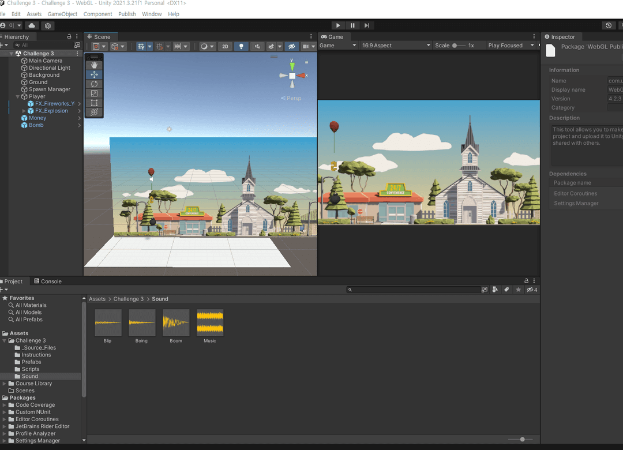
Task: Click Challenge 3 in the breadcrumb path
Action: [x=128, y=299]
